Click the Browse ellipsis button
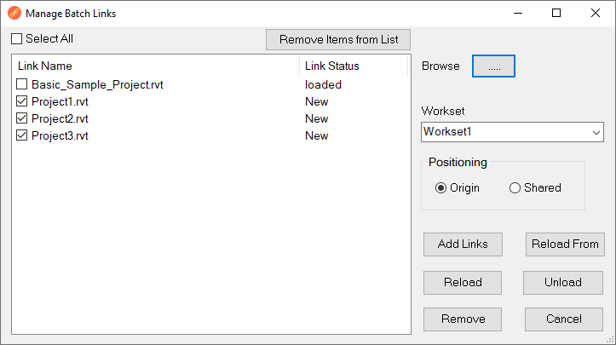 click(x=494, y=66)
